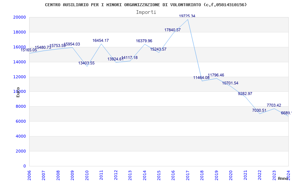Image resolution: width=292 pixels, height=182 pixels.
Task: Select data label 11796.46
Action: [x=216, y=75]
